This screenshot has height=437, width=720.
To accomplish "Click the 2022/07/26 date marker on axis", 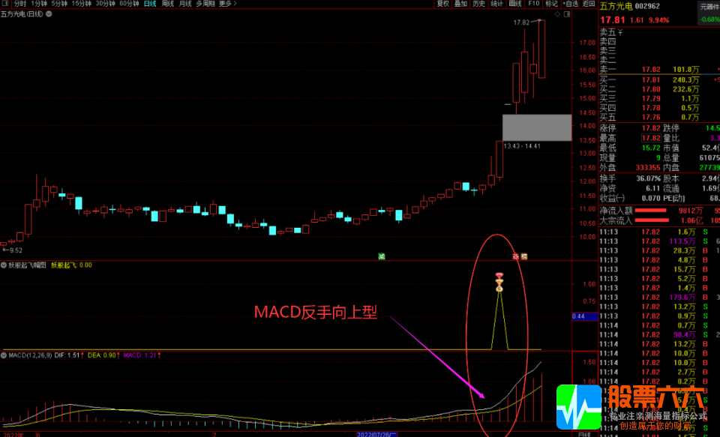I will [375, 433].
